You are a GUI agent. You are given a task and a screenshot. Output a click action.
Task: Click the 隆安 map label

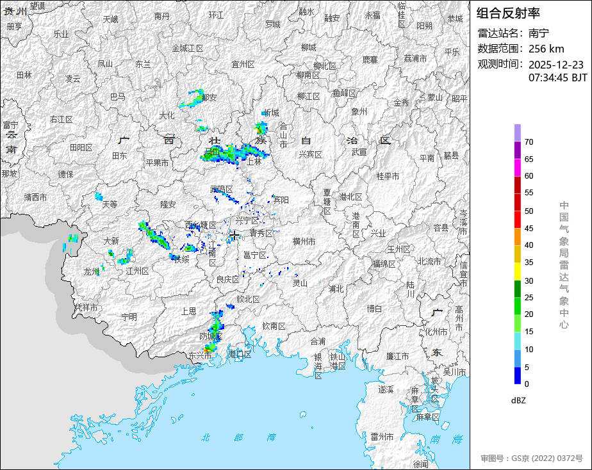point(168,204)
